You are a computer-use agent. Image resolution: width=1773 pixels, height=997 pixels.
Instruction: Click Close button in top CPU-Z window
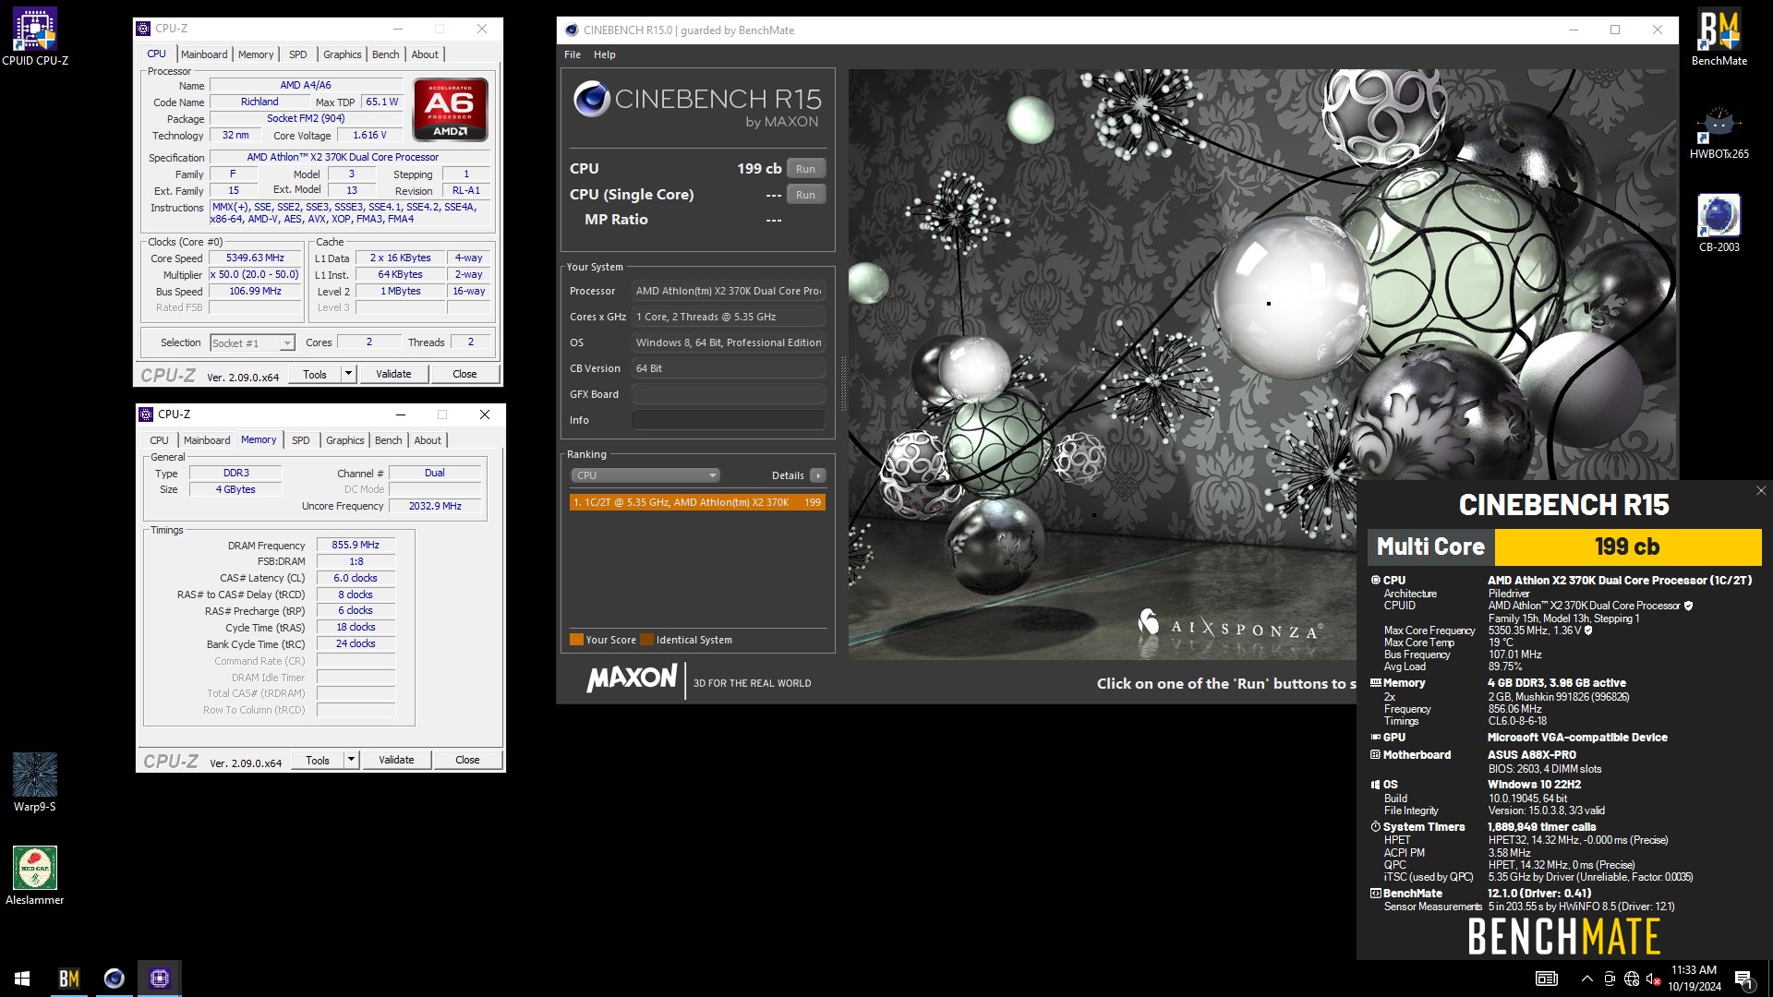point(464,374)
